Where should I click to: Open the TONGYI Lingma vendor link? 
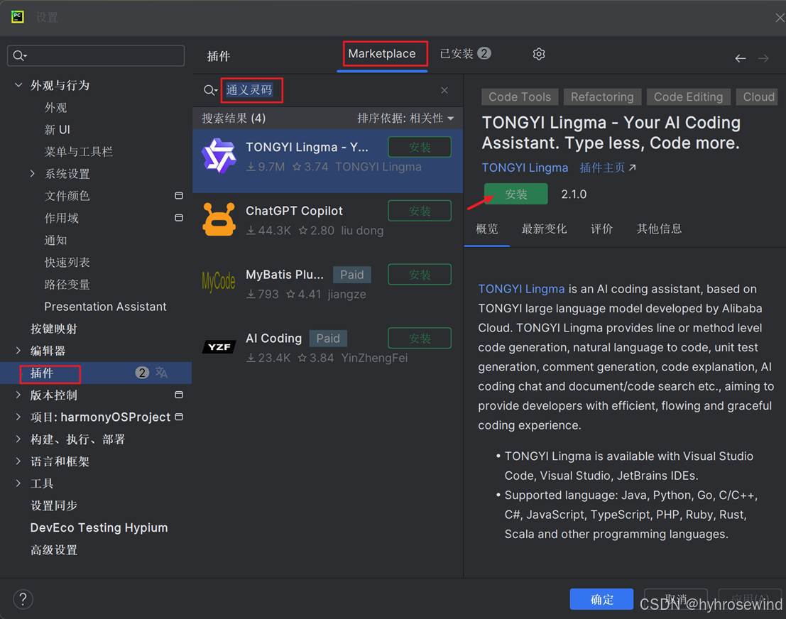[525, 168]
